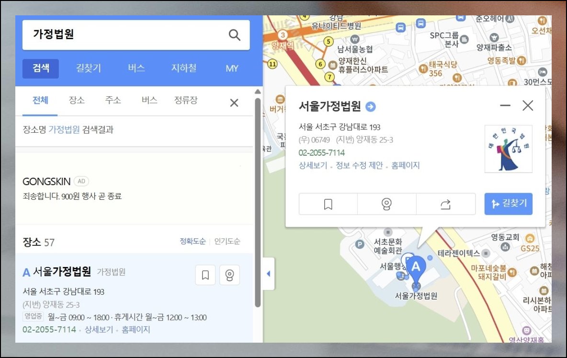Screen dimensions: 567x358
Task: Select the 버스 filter tab under results
Action: pos(149,100)
